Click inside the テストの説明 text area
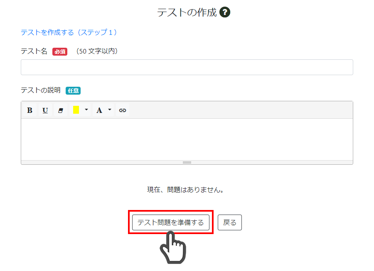Image resolution: width=374 pixels, height=271 pixels. pos(187,139)
